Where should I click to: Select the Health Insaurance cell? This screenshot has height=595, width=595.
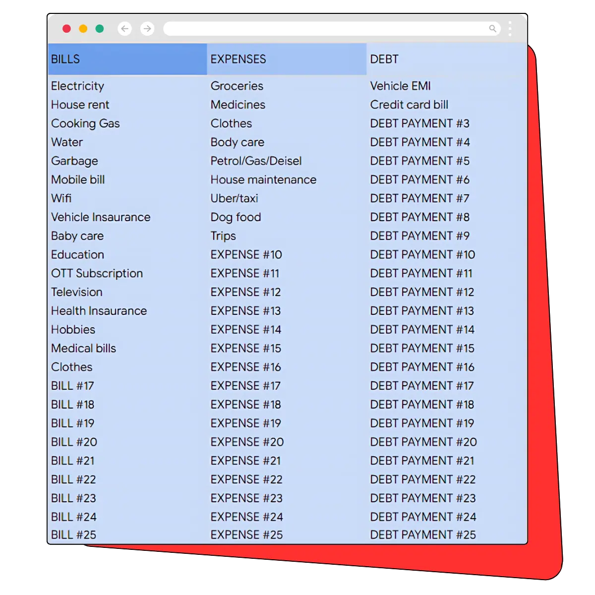tap(99, 311)
